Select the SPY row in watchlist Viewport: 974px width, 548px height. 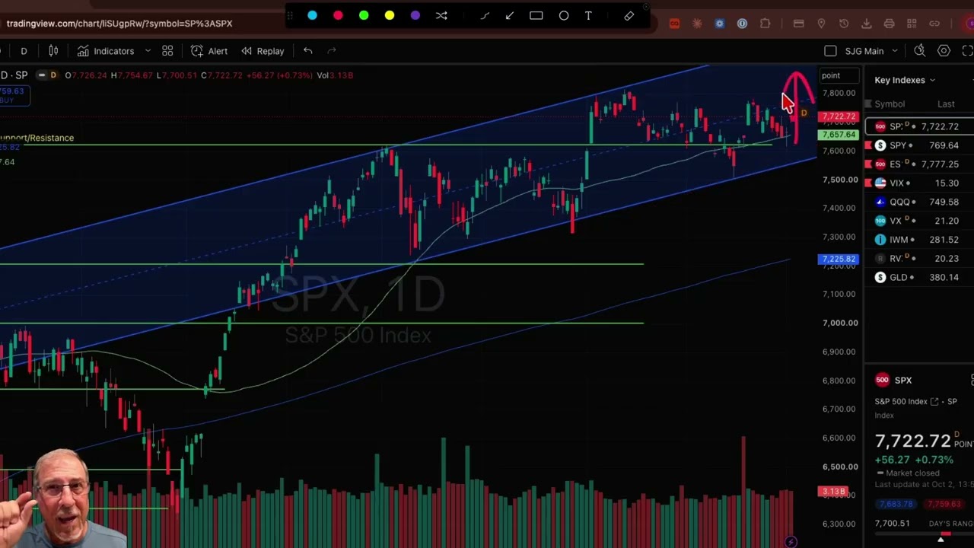pos(919,145)
